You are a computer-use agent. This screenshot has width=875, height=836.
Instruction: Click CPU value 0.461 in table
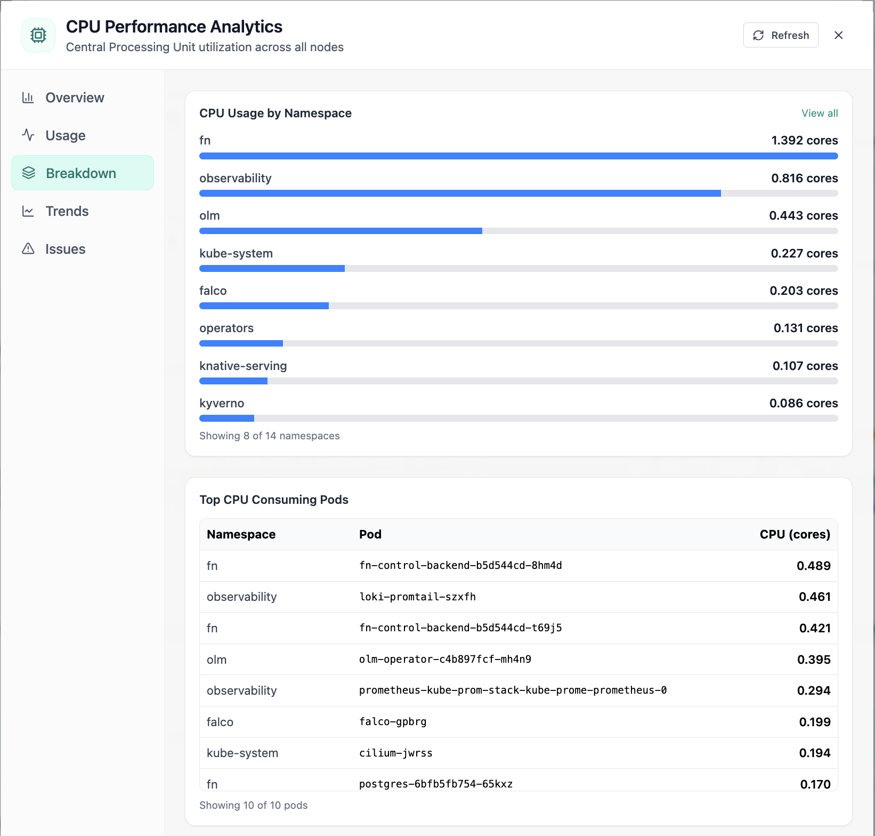[x=814, y=597]
